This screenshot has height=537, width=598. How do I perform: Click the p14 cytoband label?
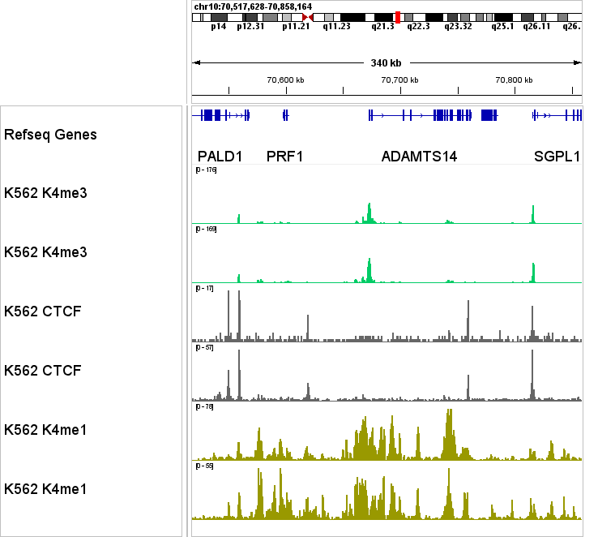[x=218, y=27]
